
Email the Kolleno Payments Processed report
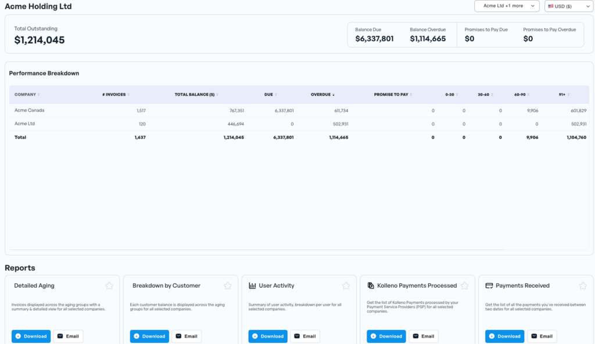coord(424,336)
